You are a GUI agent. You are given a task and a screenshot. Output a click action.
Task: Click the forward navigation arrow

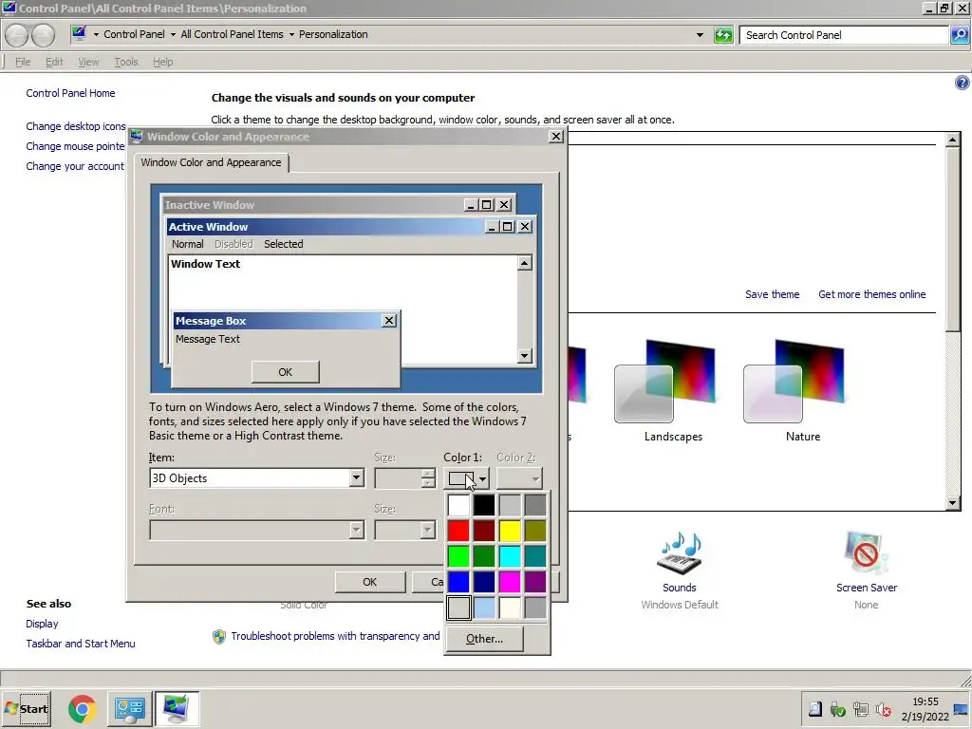(x=43, y=35)
